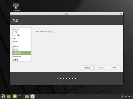Select 中文(简体) highlighted language entry

point(22,53)
